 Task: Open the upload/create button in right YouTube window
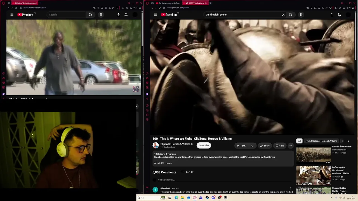coord(332,15)
